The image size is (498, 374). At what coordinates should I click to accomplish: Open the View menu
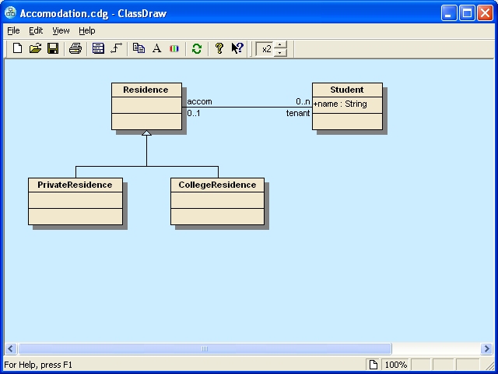pos(61,30)
